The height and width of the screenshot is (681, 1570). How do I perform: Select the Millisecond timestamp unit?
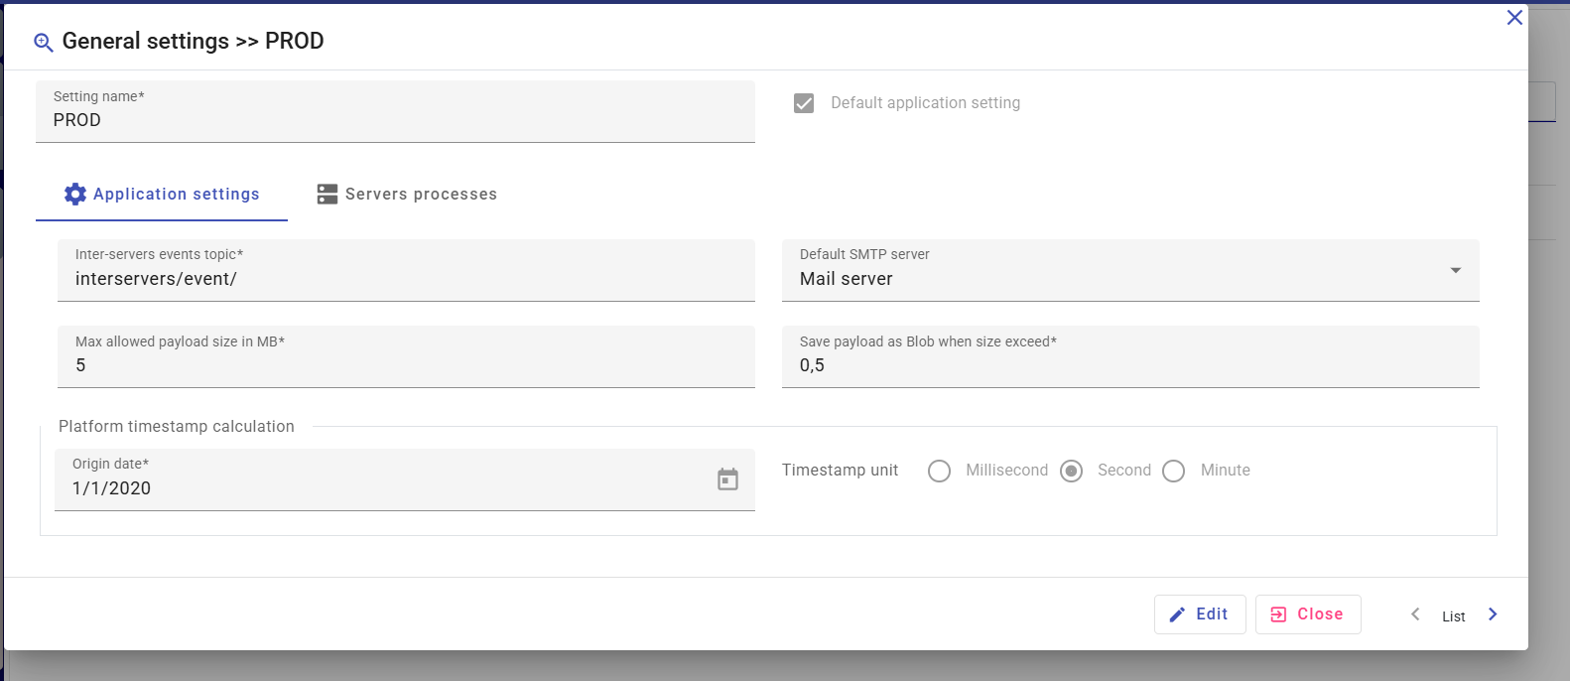click(x=939, y=471)
